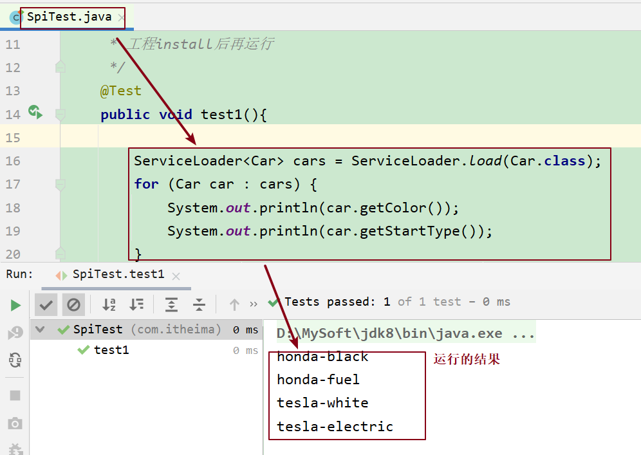The image size is (641, 455).
Task: Fold the test1 method at line 14
Action: 60,115
